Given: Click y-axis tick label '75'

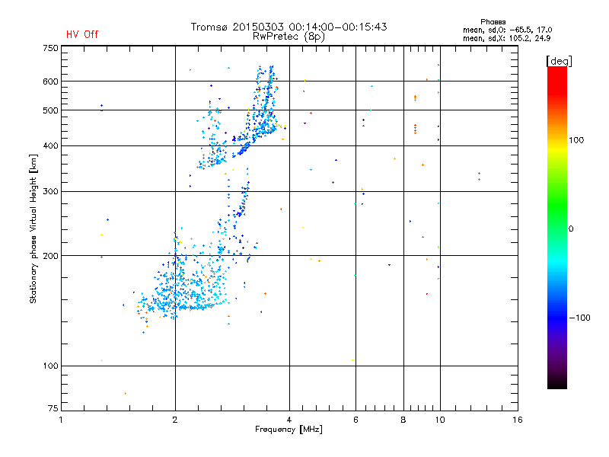Looking at the screenshot, I should tap(53, 408).
